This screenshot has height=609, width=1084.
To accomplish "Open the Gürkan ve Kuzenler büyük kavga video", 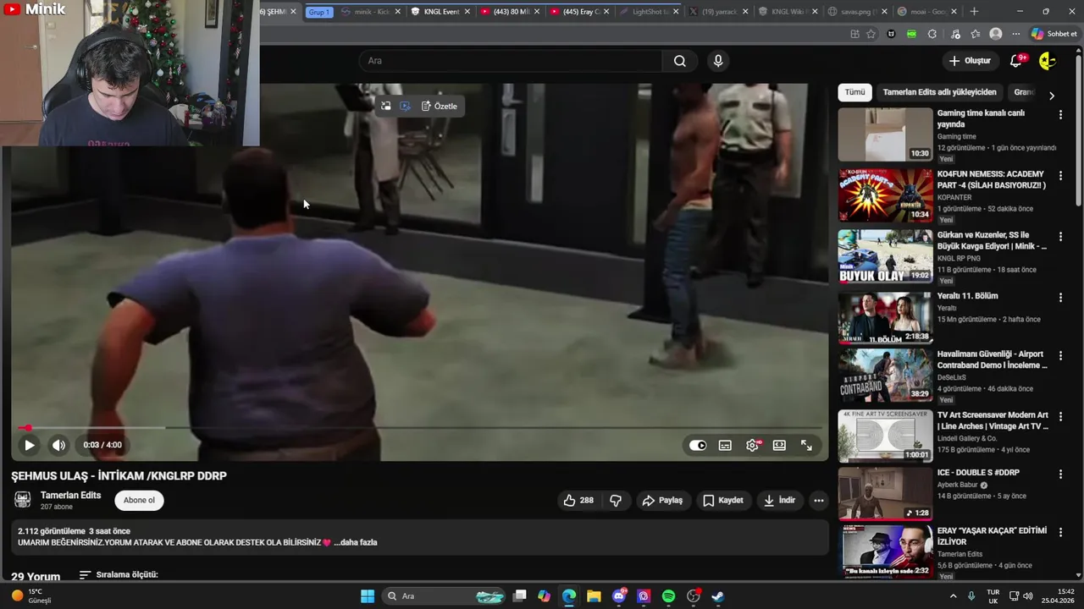I will point(885,256).
